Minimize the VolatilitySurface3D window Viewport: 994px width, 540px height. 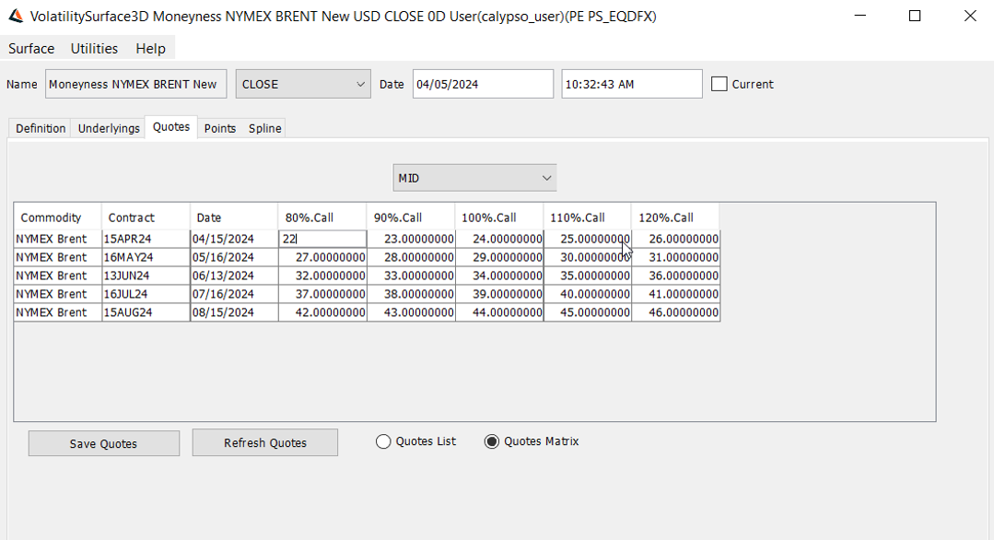(x=860, y=16)
